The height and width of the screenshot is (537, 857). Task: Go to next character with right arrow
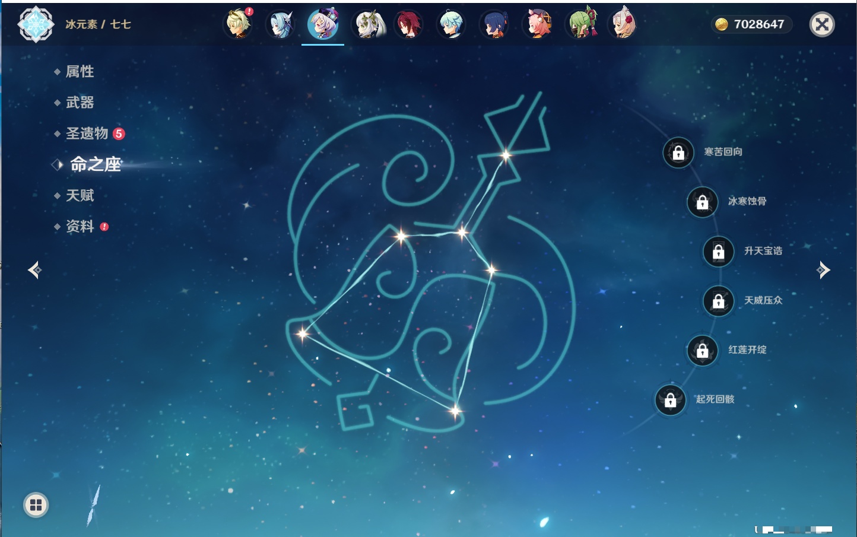click(823, 270)
